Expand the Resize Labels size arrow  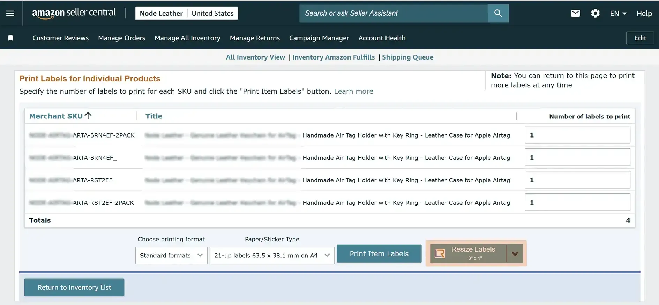coord(515,253)
